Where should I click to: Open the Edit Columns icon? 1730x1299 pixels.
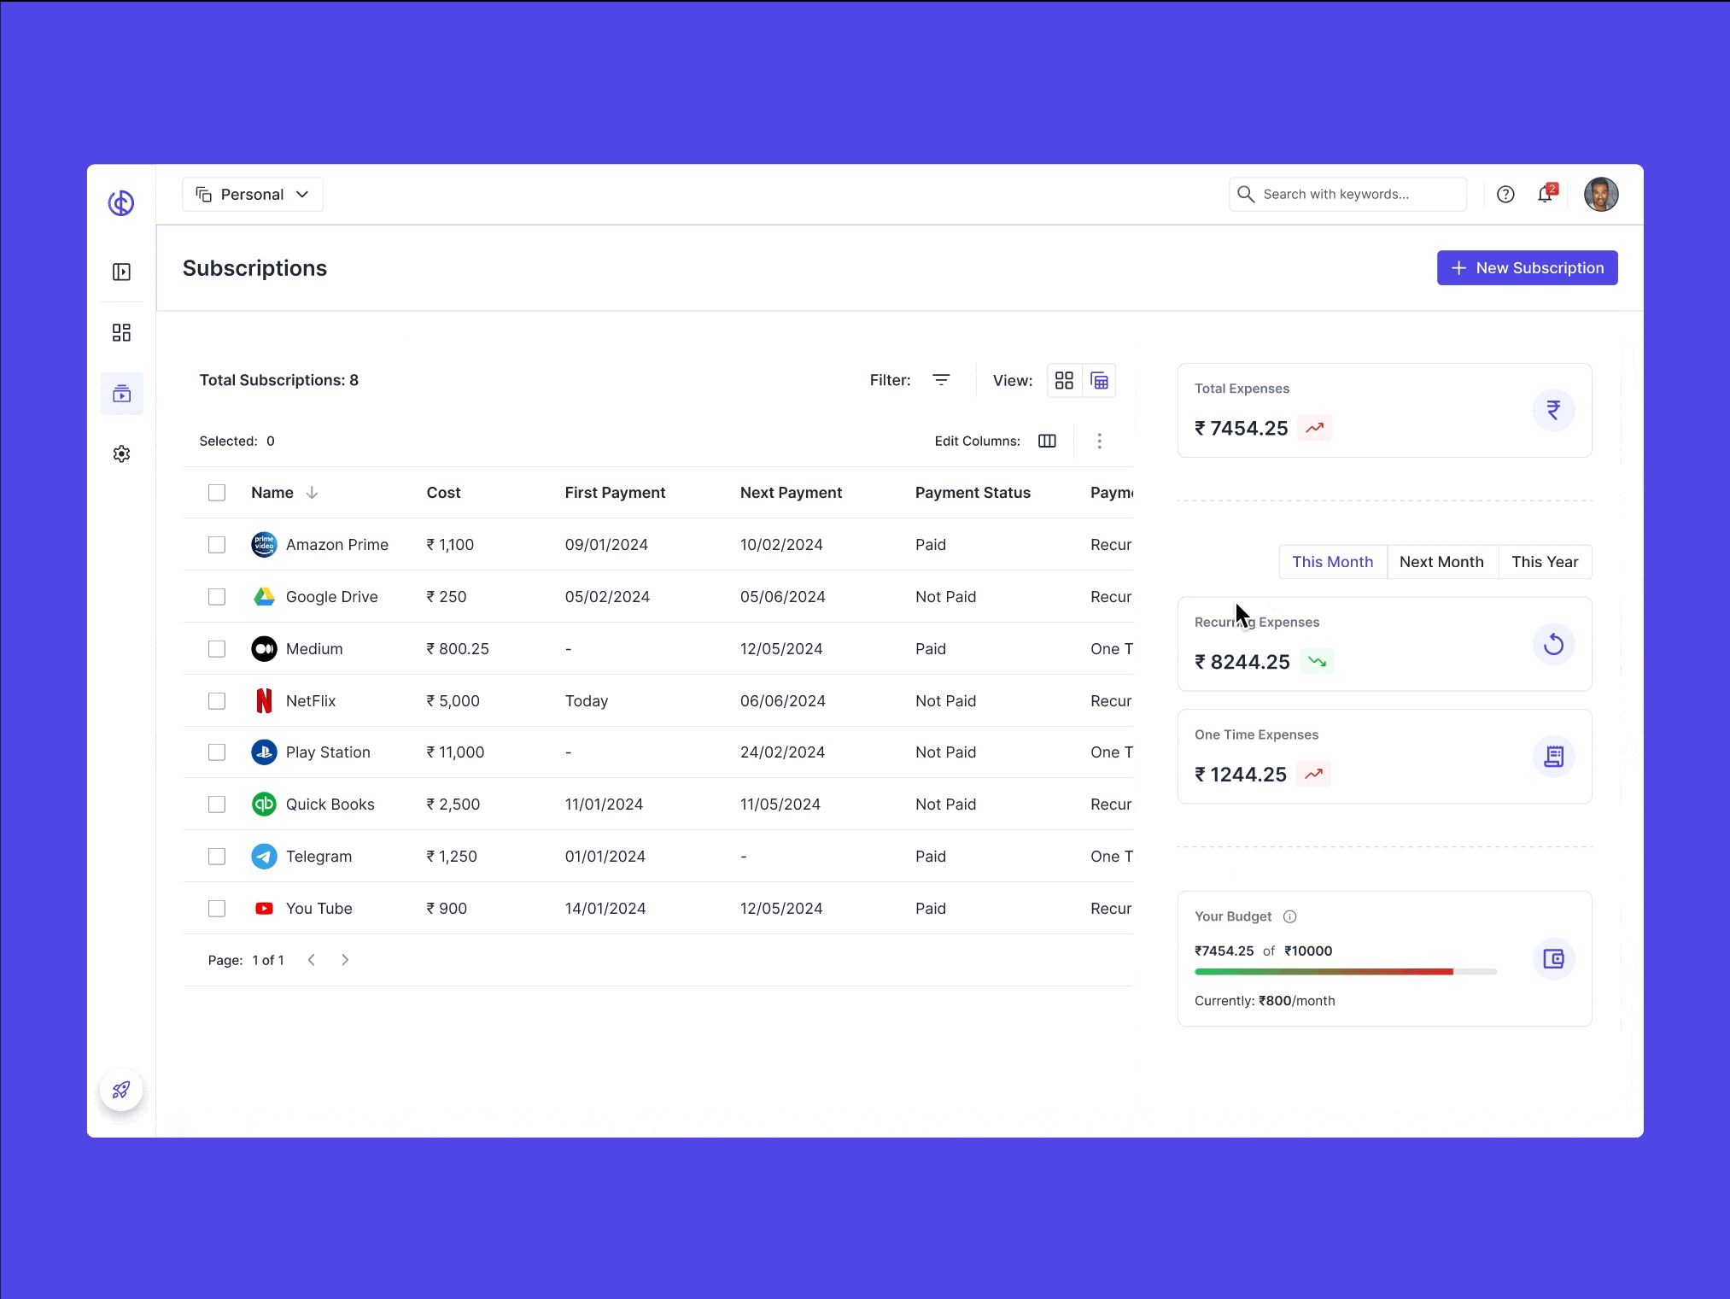(x=1047, y=441)
